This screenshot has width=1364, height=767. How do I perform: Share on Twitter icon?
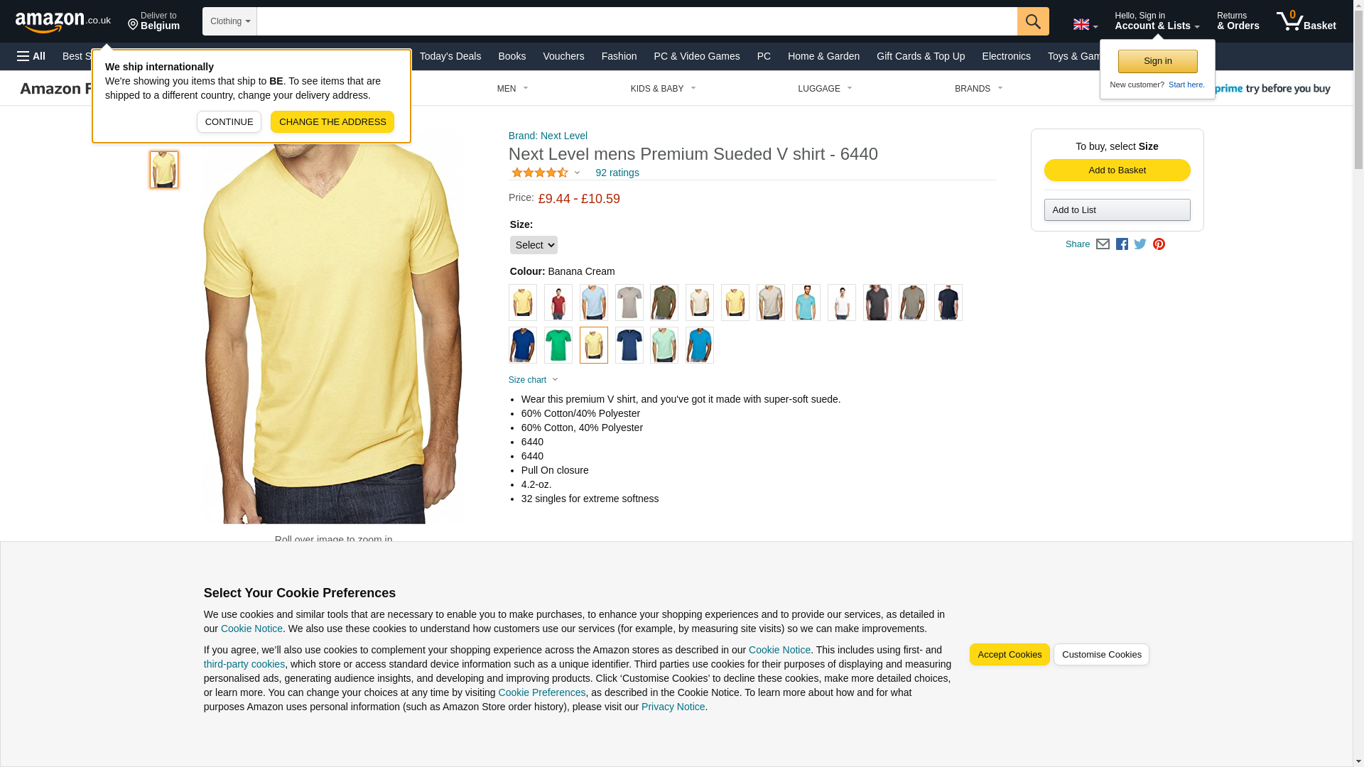(x=1140, y=244)
